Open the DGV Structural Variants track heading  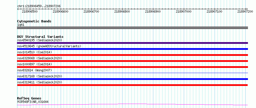[40, 37]
